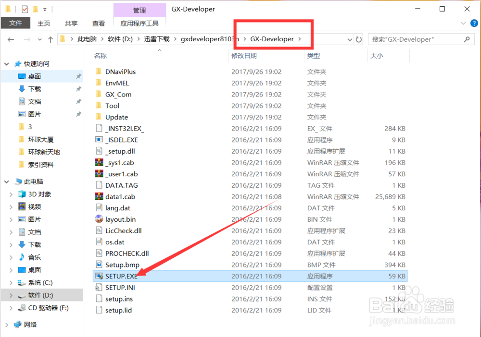Navigate to 迅雷下载 in breadcrumb path

(157, 39)
